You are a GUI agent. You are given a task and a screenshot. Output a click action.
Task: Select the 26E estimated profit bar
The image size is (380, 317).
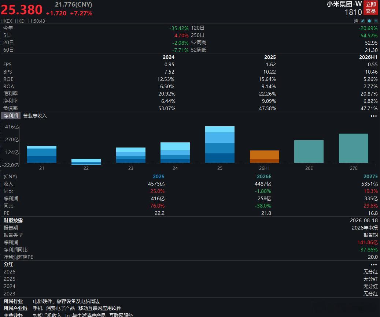(x=309, y=152)
